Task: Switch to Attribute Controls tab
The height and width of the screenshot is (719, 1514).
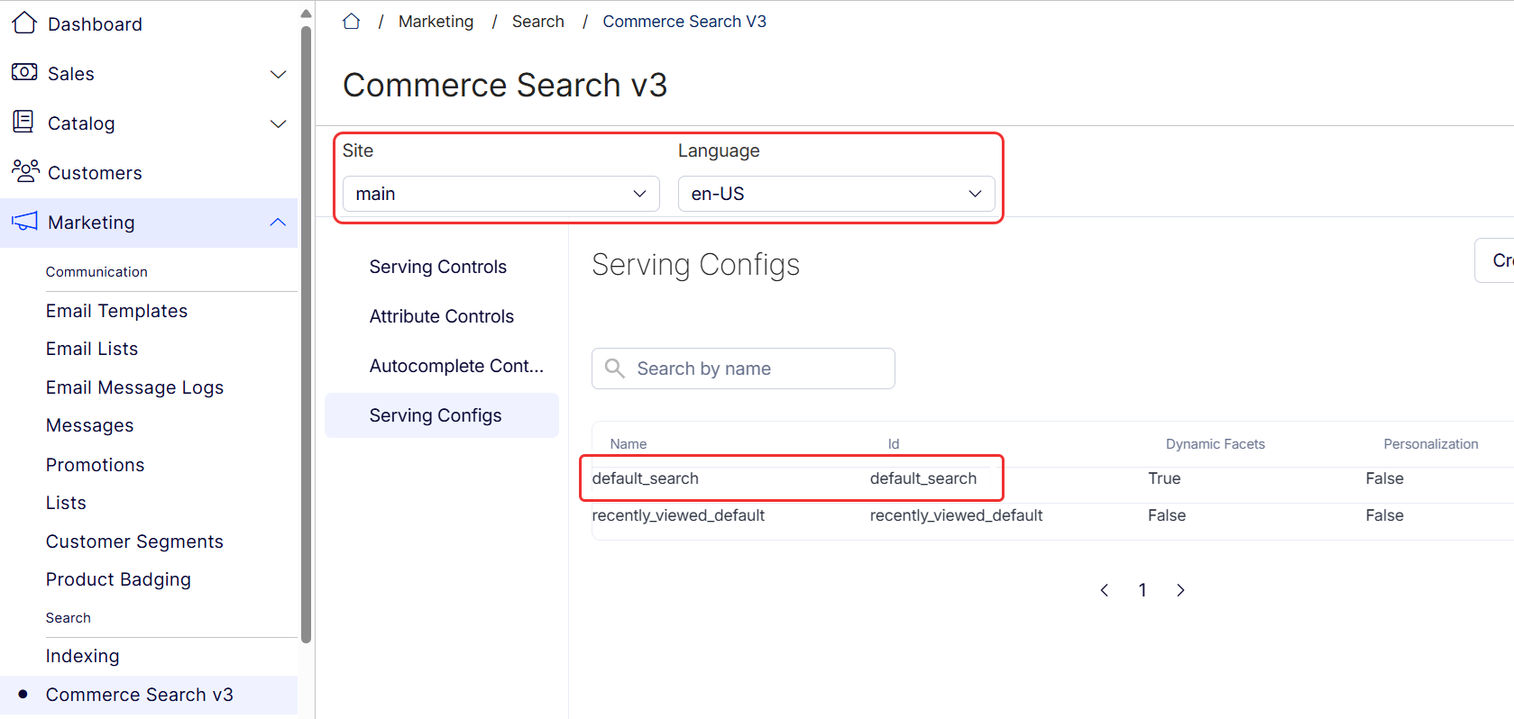Action: tap(442, 316)
